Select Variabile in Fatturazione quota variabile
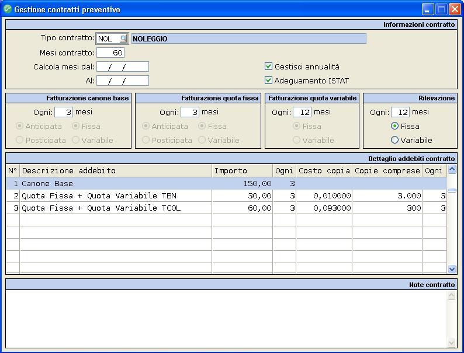Image resolution: width=464 pixels, height=353 pixels. 296,139
